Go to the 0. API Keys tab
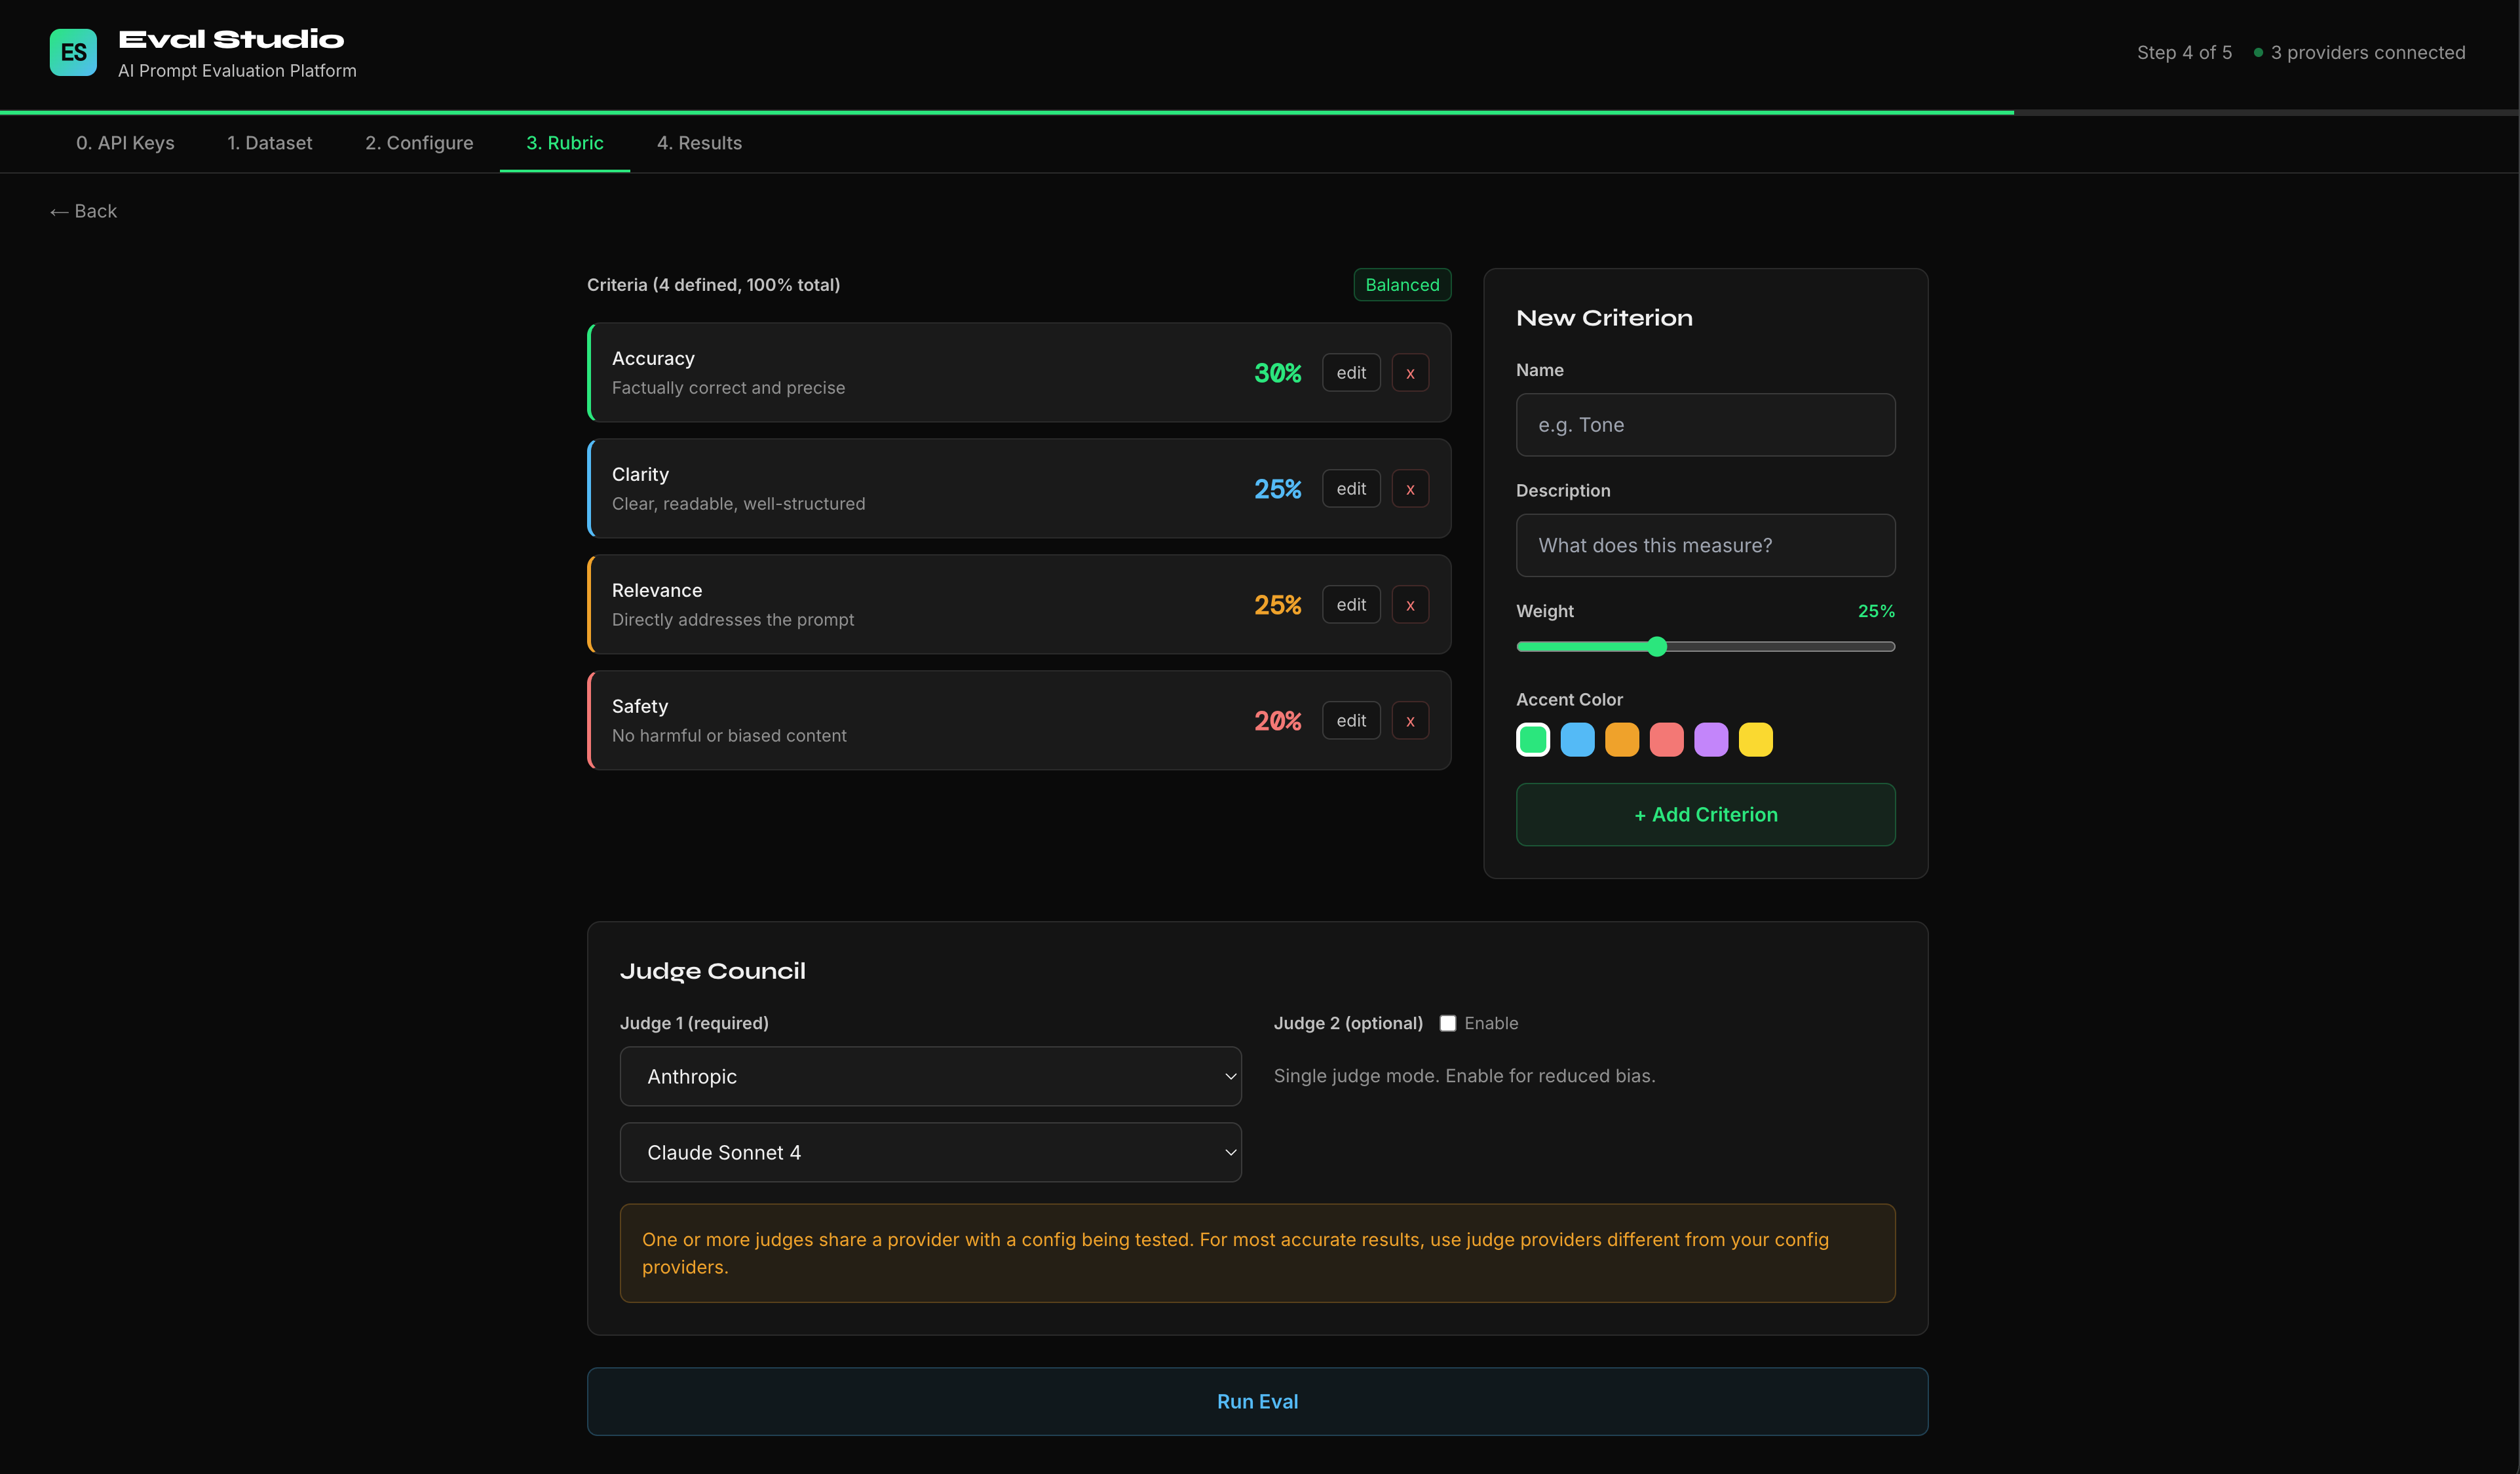 coord(125,143)
